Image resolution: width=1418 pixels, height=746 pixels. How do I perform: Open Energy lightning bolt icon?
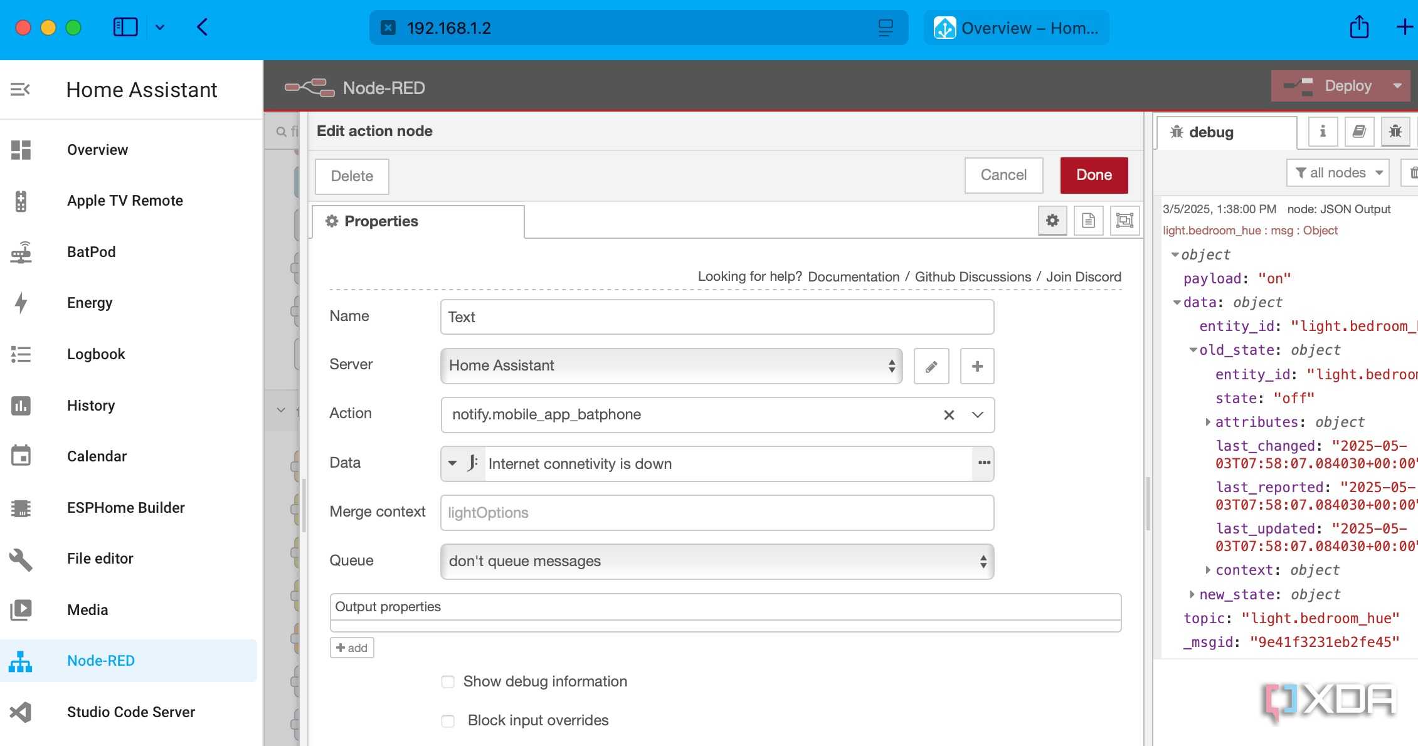pos(21,303)
